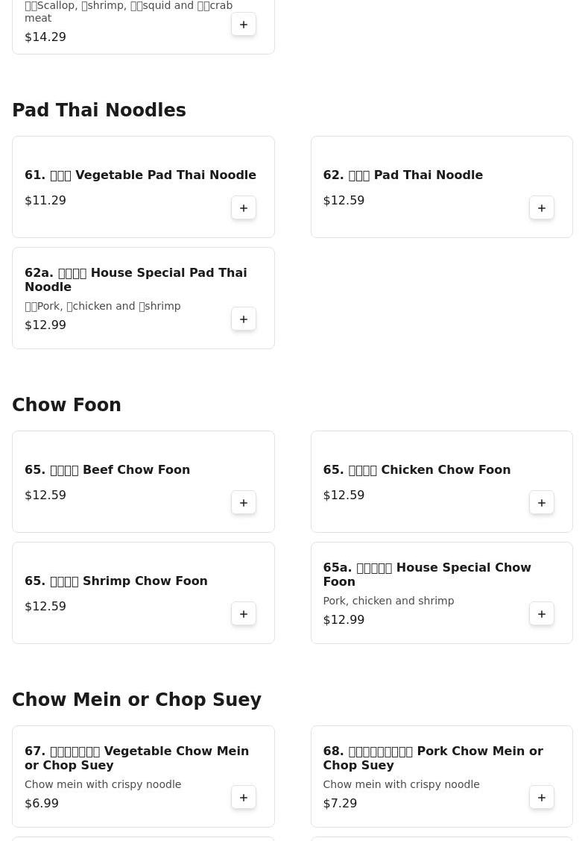585x841 pixels.
Task: Select the 62. Pad Thai Noodle title text
Action: tap(402, 175)
